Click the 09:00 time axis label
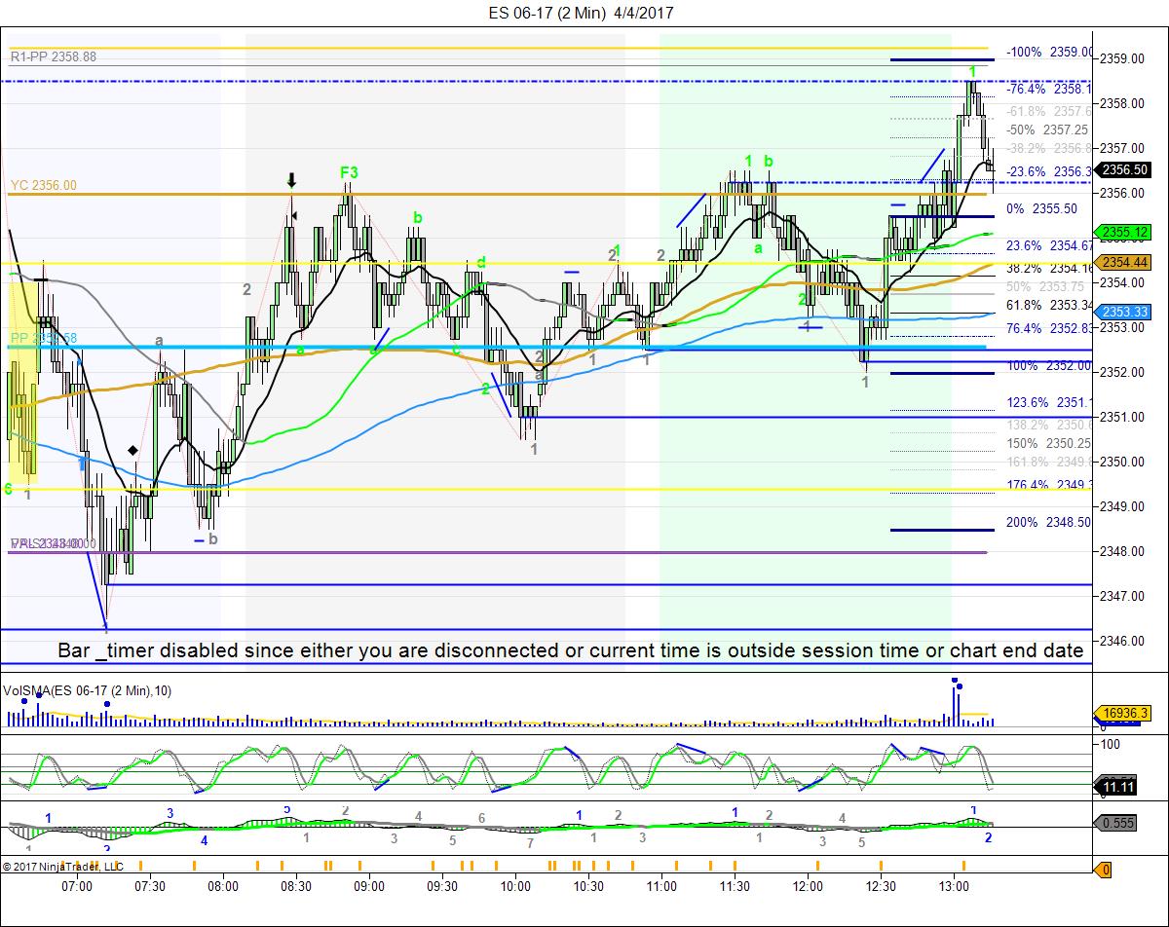 (x=369, y=886)
